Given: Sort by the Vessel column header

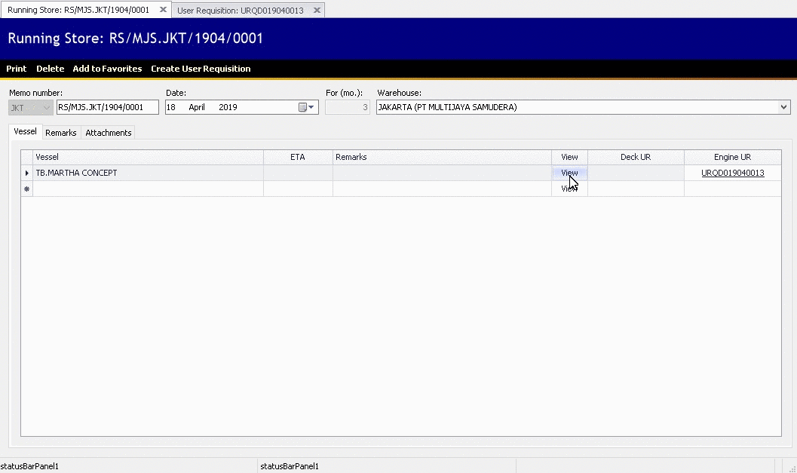Looking at the screenshot, I should [148, 157].
